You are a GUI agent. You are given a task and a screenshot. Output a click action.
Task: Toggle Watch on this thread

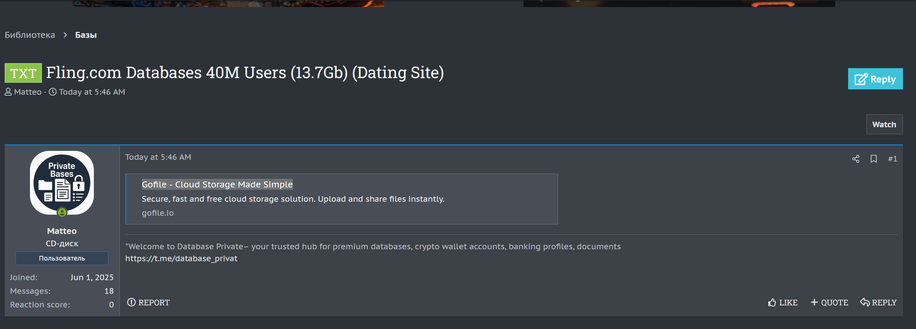click(x=884, y=125)
